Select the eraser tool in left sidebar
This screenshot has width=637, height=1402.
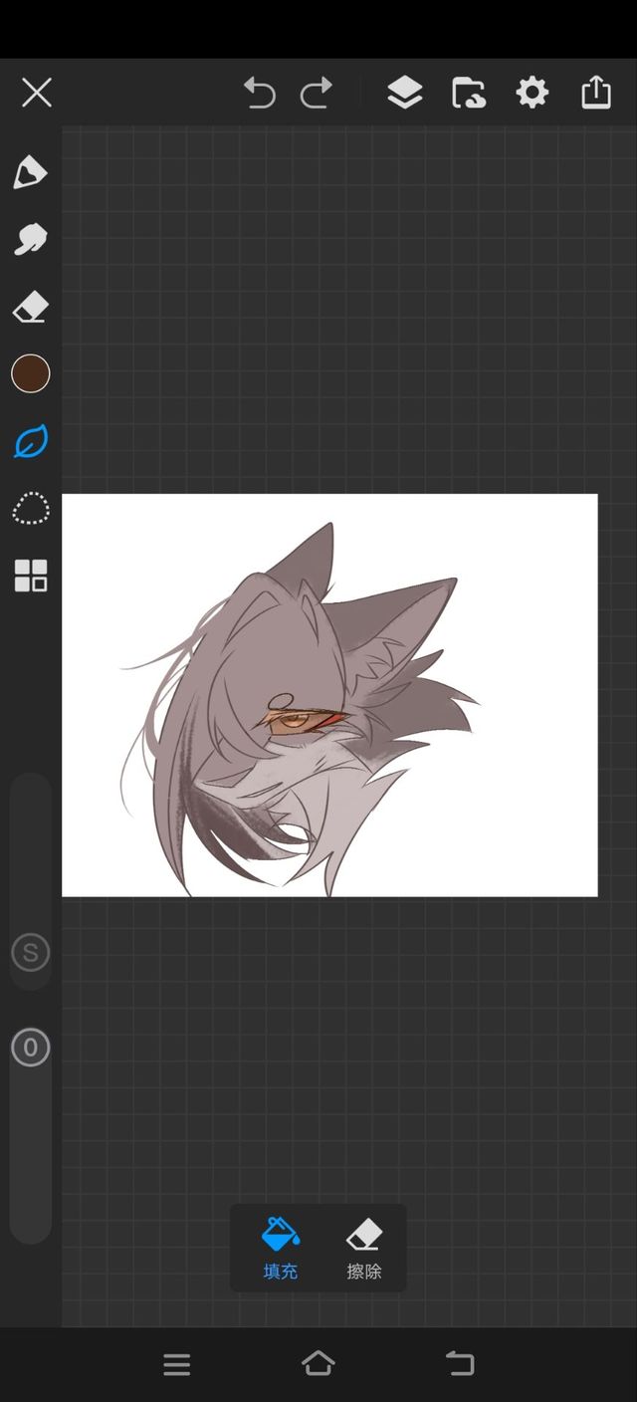click(30, 307)
